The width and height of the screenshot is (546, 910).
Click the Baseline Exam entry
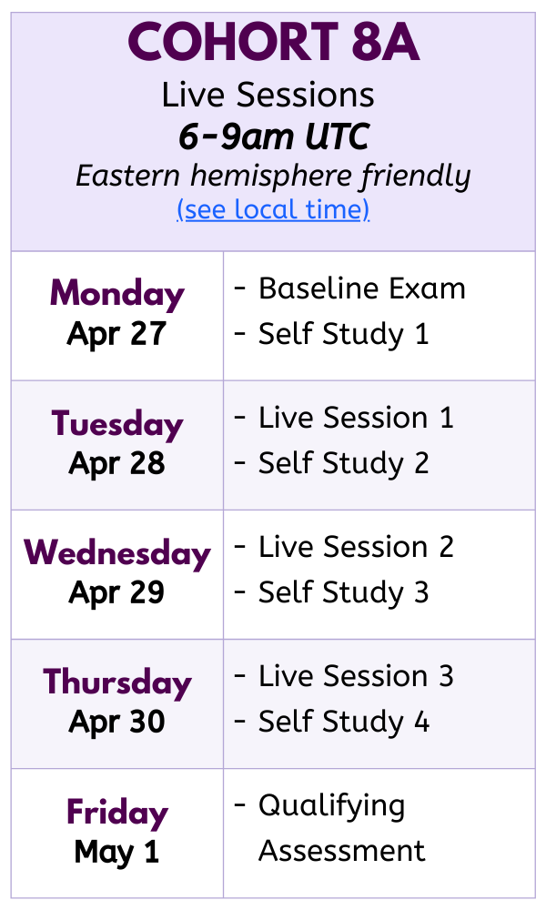pyautogui.click(x=361, y=289)
